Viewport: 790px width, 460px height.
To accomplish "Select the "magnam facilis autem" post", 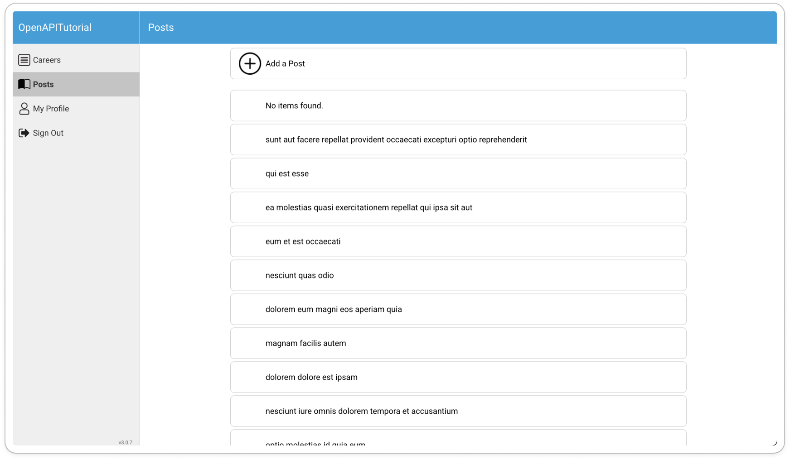I will (458, 343).
